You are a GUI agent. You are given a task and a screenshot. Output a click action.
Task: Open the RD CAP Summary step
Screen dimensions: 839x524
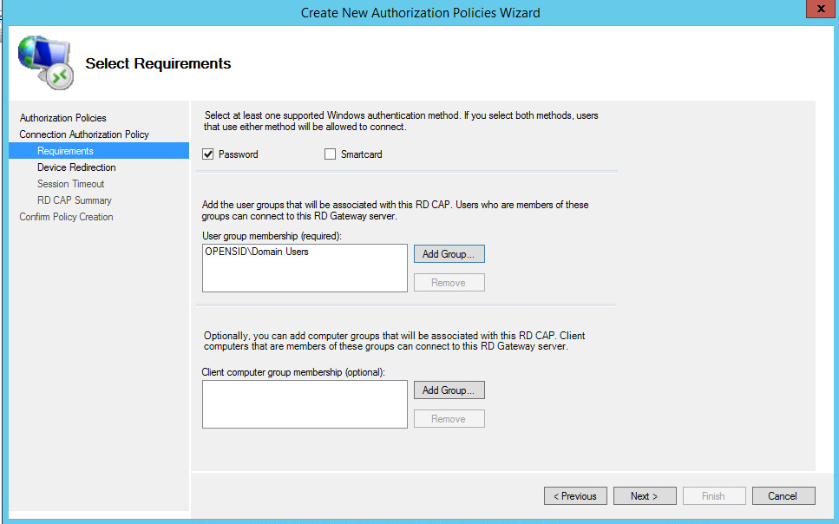tap(74, 200)
